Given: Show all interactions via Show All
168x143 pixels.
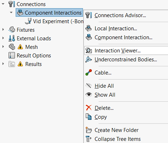Looking at the screenshot, I should 105,95.
